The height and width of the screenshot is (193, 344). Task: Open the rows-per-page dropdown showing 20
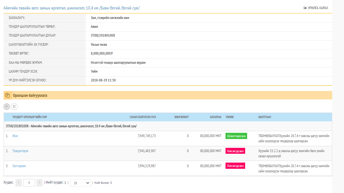[x=81, y=183]
